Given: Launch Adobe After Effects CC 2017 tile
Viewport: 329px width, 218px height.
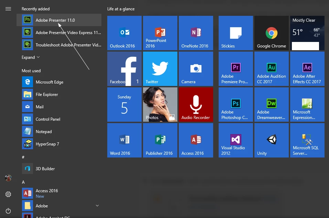Looking at the screenshot, I should click(307, 69).
